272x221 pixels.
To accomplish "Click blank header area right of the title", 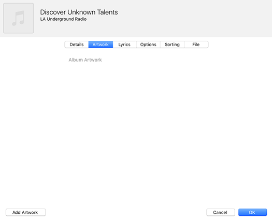I will pyautogui.click(x=194, y=18).
